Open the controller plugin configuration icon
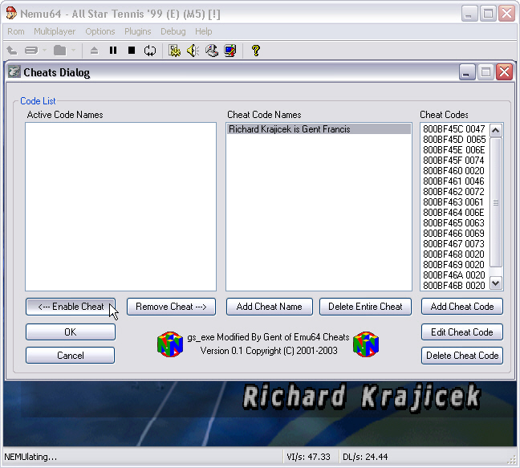 [x=212, y=51]
